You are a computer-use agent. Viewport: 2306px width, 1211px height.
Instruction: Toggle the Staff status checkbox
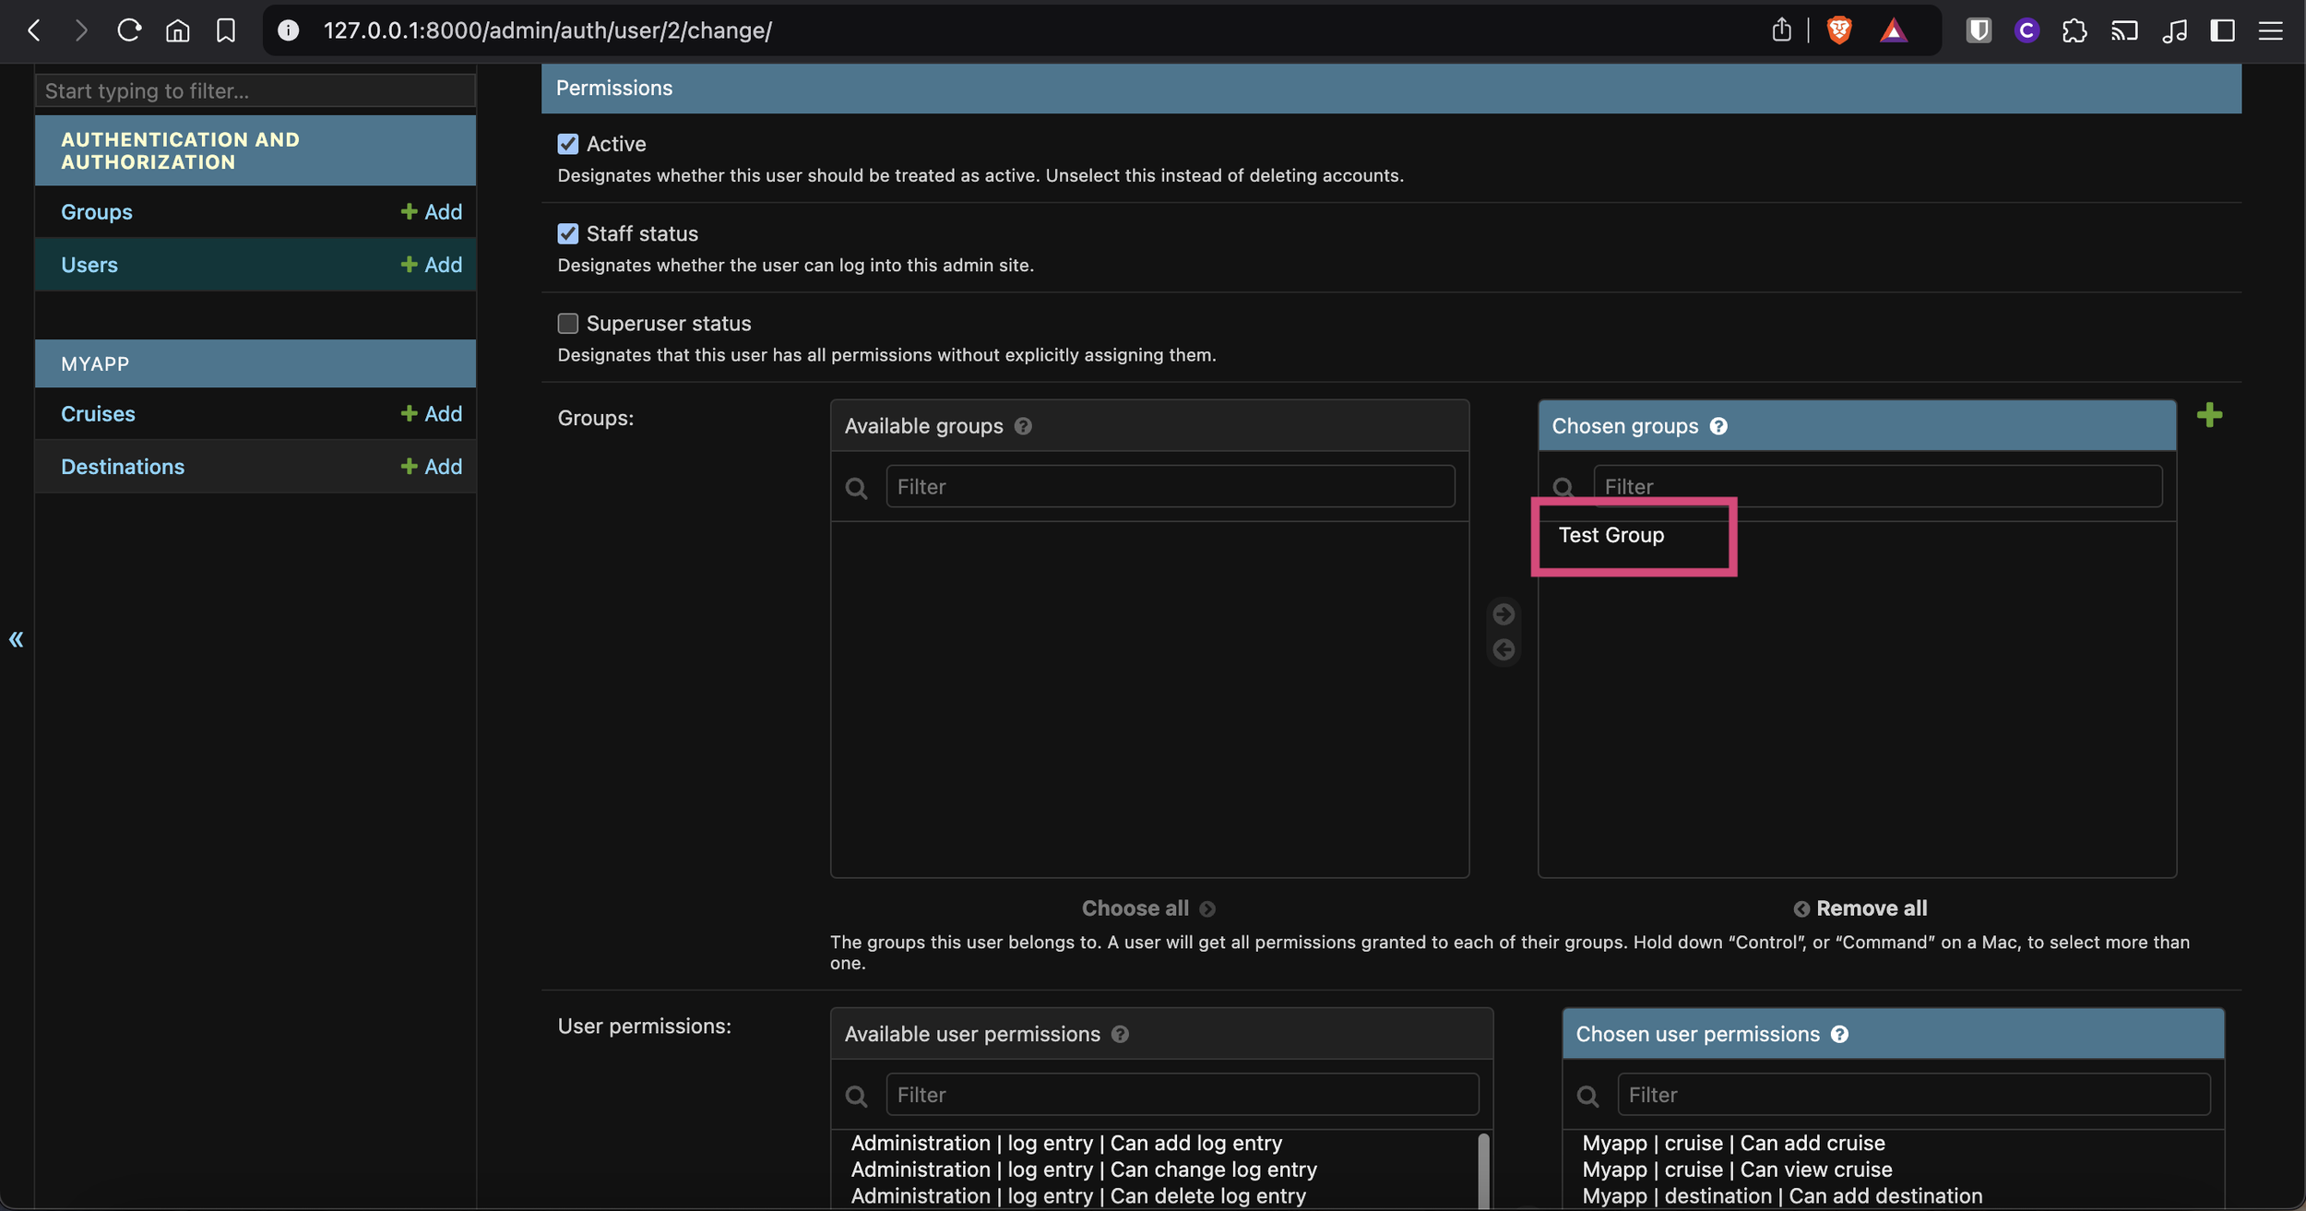pyautogui.click(x=568, y=233)
